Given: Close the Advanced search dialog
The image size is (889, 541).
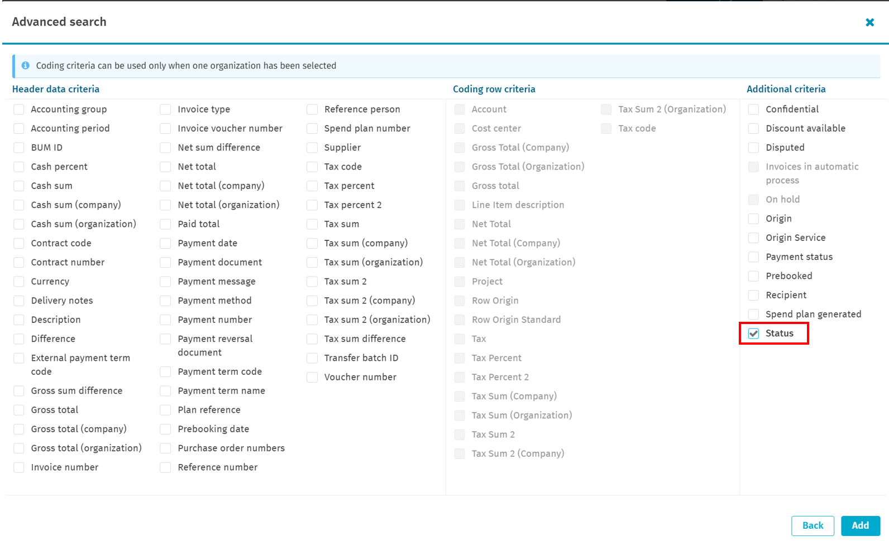Looking at the screenshot, I should point(869,22).
